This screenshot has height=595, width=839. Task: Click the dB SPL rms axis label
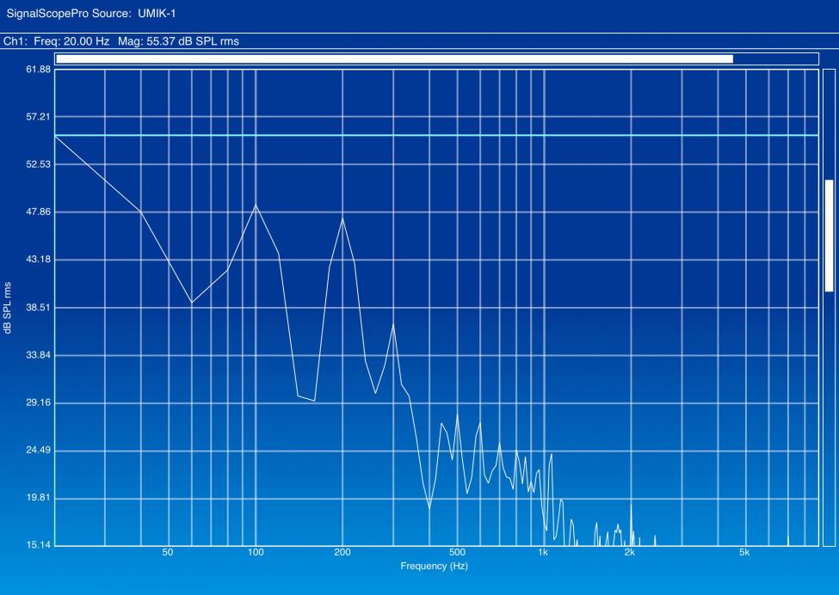(x=8, y=308)
